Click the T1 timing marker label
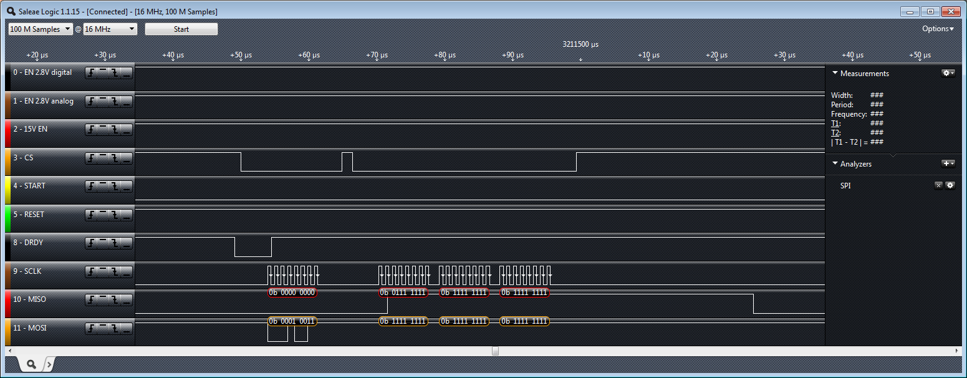 coord(835,124)
